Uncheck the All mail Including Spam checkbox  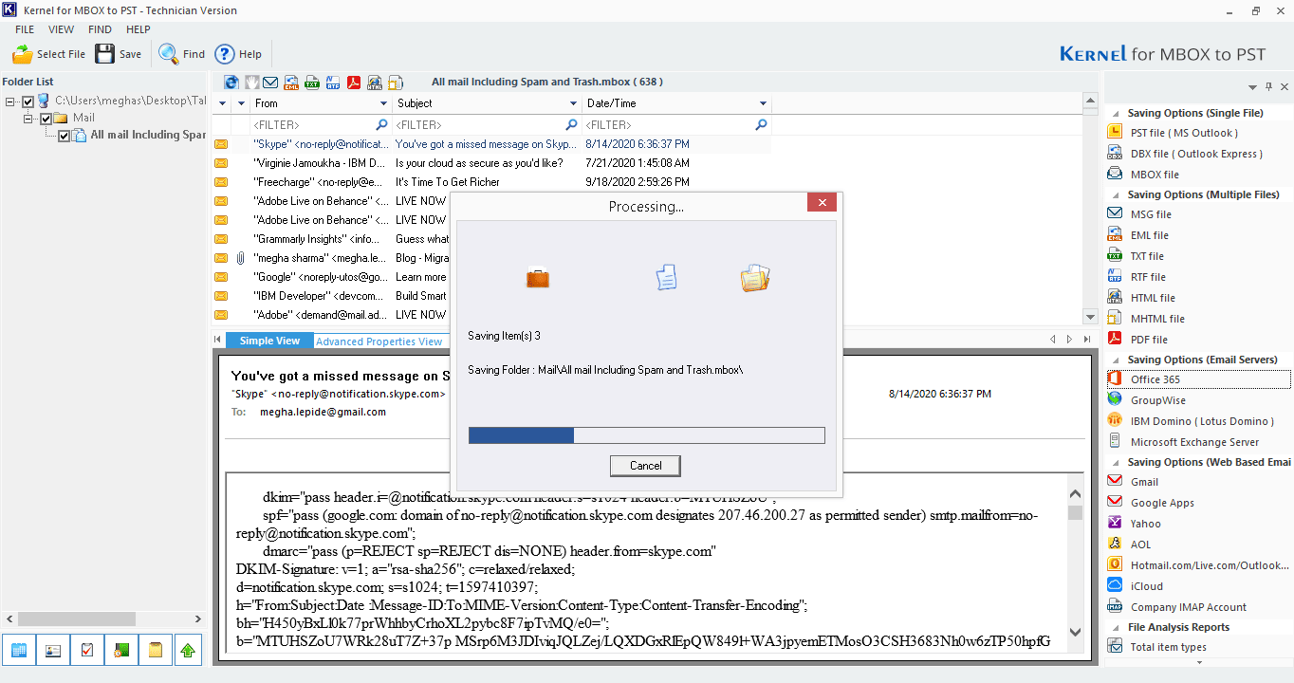click(x=65, y=136)
